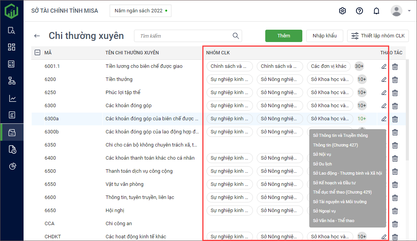Click the green Thêm button
The height and width of the screenshot is (241, 417).
(283, 36)
